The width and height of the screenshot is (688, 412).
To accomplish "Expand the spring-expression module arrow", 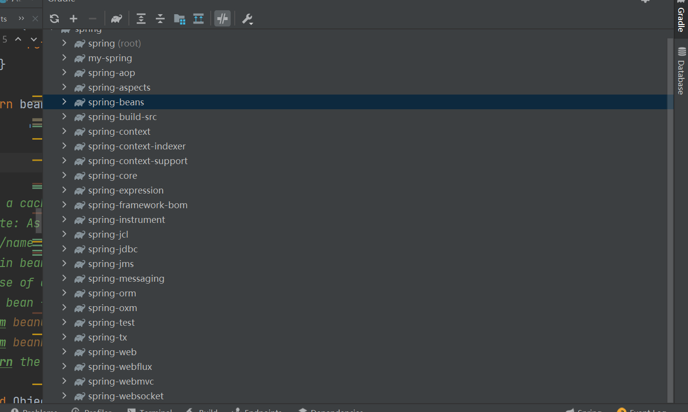I will (64, 190).
